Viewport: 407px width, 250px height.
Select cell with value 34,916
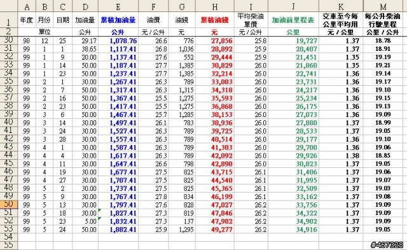pos(293,230)
